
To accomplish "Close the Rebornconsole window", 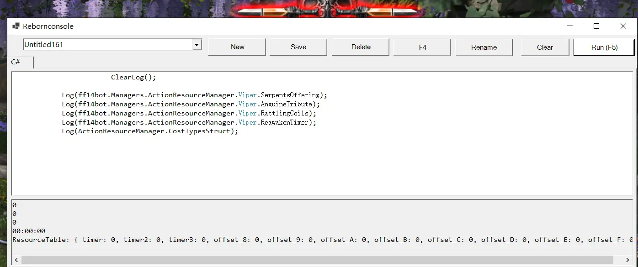I will coord(623,26).
